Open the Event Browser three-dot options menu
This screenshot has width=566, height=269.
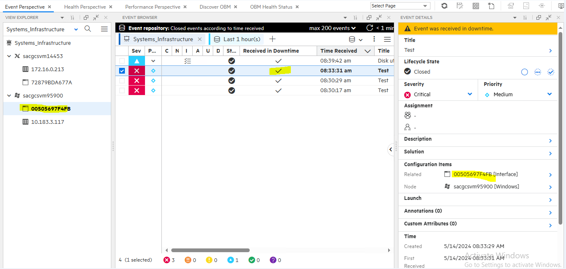374,39
